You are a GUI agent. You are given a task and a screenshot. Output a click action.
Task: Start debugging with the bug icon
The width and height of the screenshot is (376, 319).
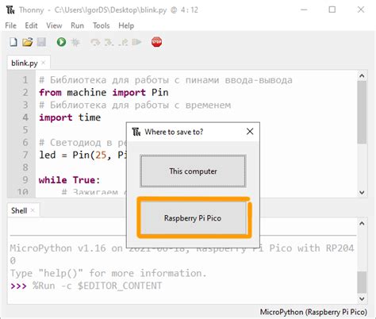pos(75,42)
